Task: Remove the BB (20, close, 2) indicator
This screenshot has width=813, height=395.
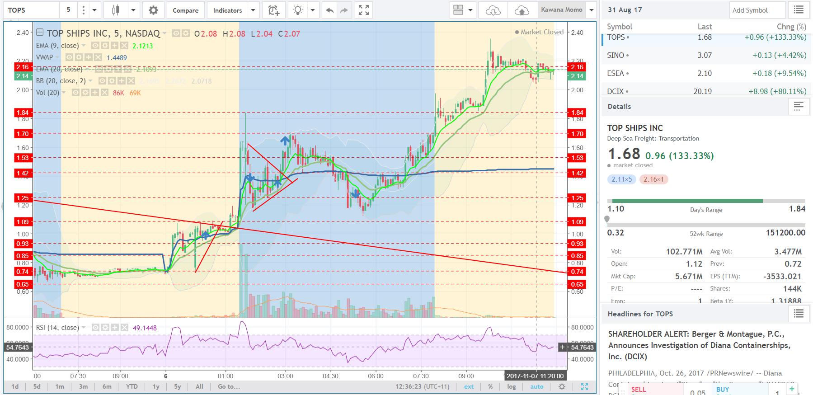Action: click(131, 81)
